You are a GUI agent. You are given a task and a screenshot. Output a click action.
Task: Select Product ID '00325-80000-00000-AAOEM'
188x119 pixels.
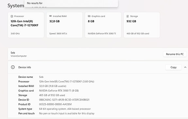point(55,104)
